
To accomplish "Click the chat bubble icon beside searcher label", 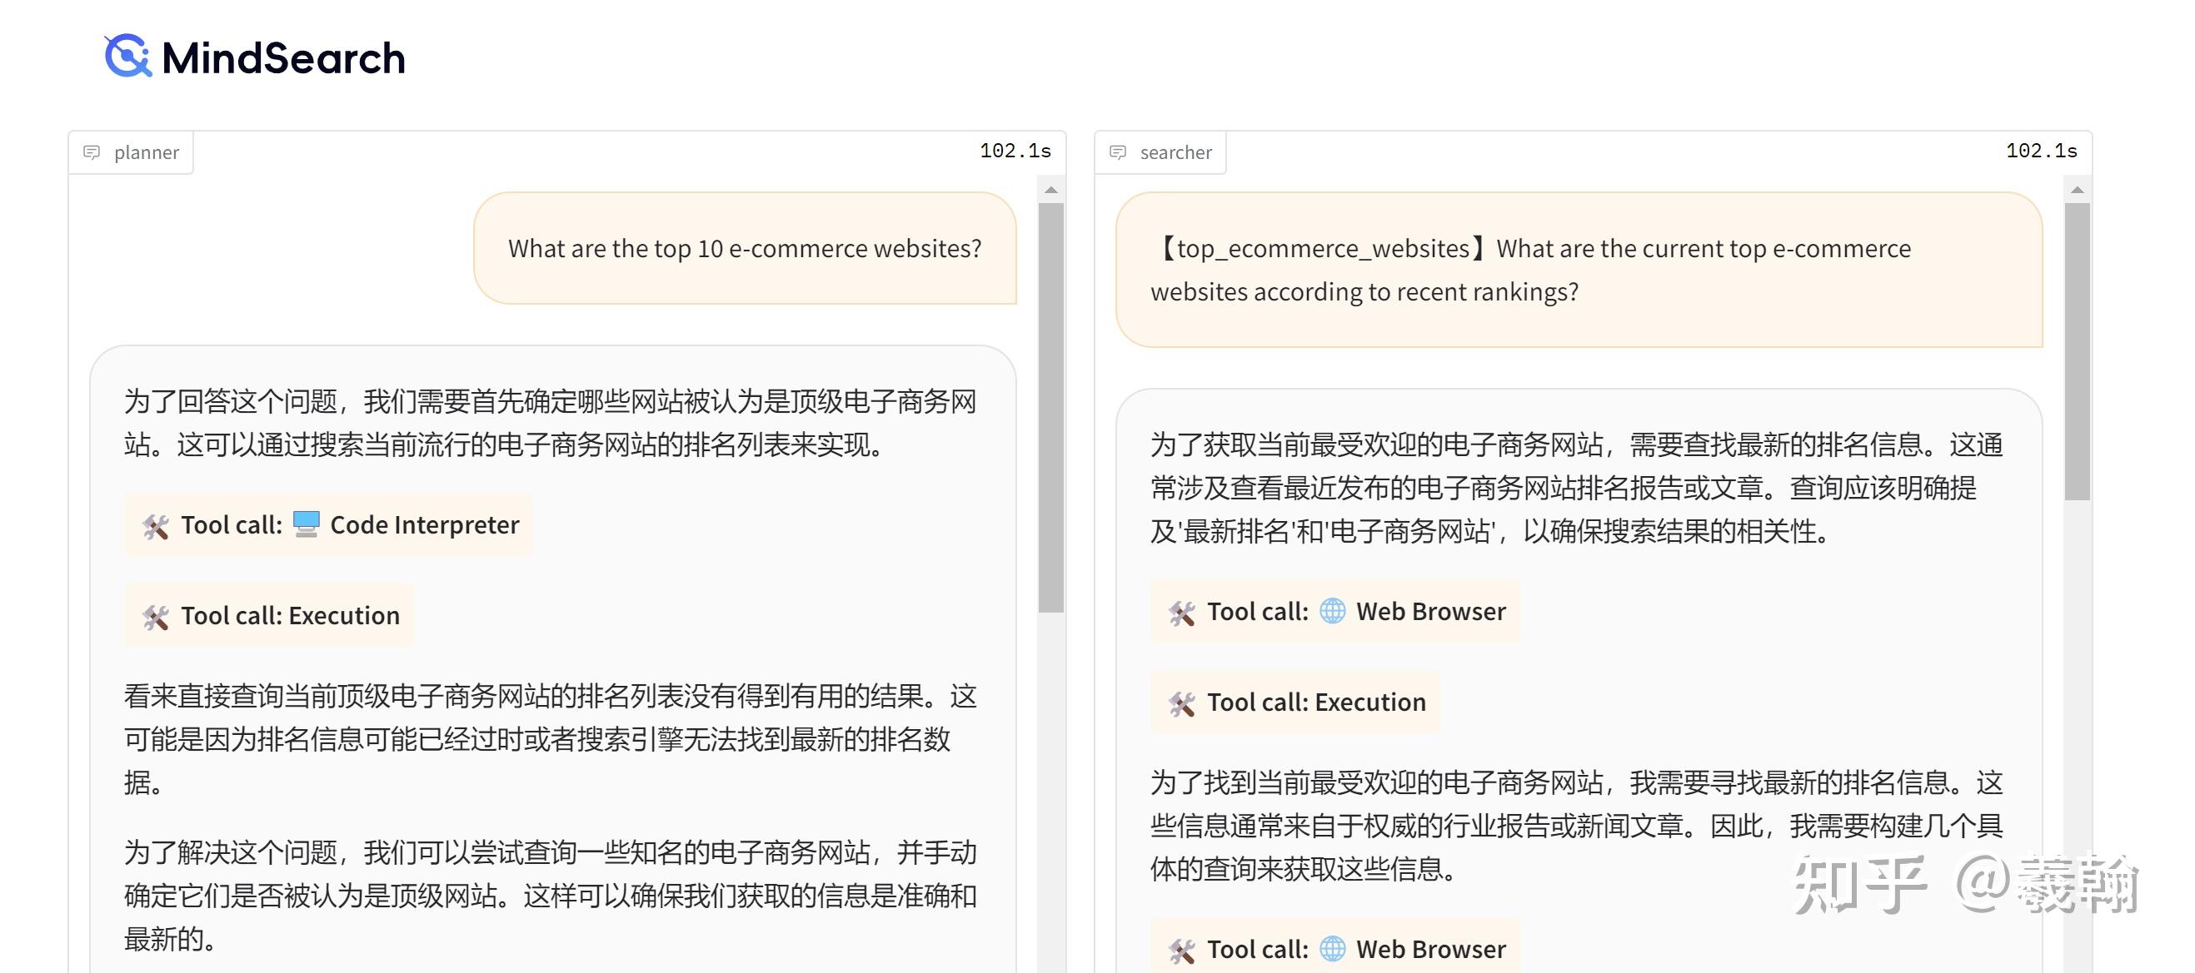I will pos(1119,151).
